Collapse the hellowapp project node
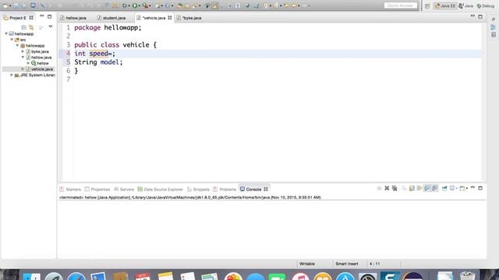Image resolution: width=499 pixels, height=280 pixels. 6,33
